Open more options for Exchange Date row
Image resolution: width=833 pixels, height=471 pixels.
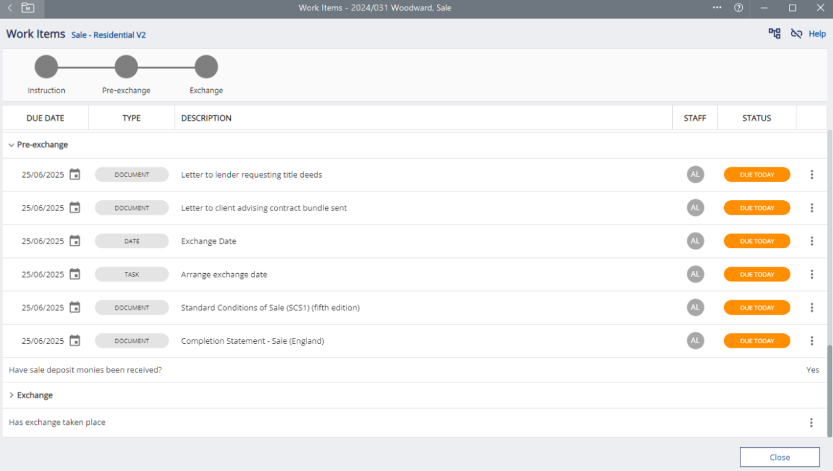click(812, 241)
